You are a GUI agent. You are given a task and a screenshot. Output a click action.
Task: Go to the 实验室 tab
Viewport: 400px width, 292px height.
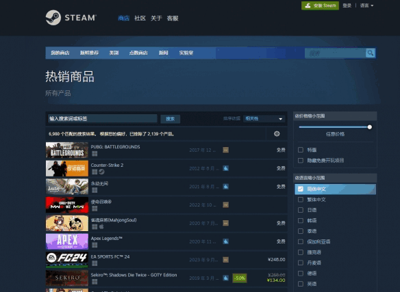pyautogui.click(x=186, y=53)
